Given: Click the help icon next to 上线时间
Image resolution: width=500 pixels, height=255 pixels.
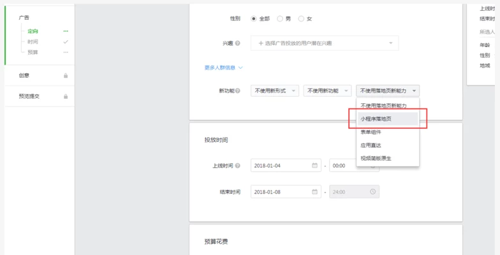Looking at the screenshot, I should [x=238, y=166].
